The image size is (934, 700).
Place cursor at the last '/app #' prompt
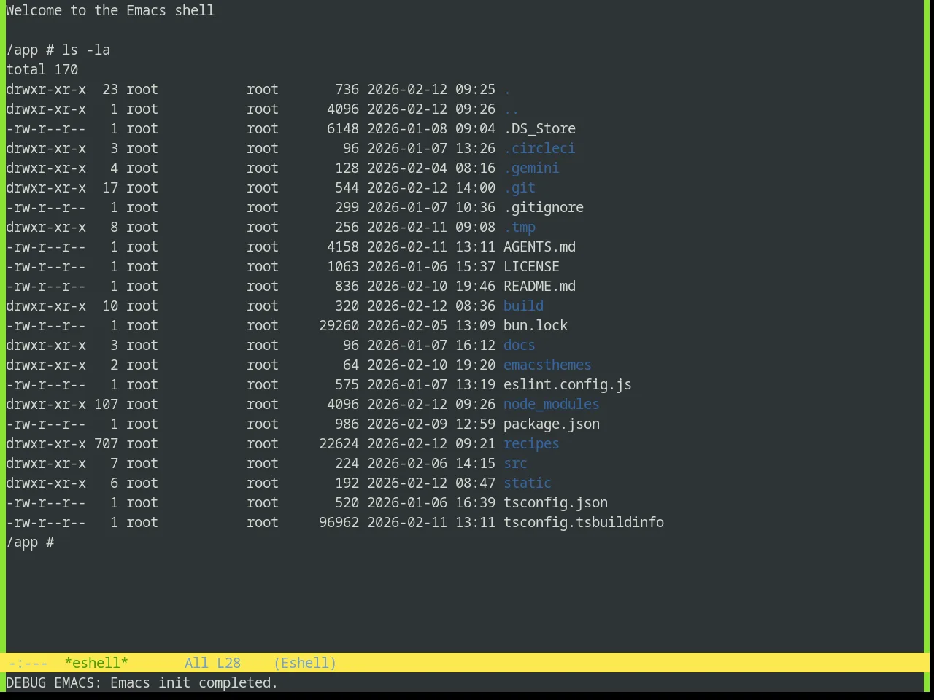pos(30,542)
